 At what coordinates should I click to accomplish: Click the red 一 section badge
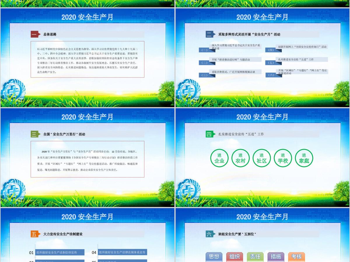point(35,34)
